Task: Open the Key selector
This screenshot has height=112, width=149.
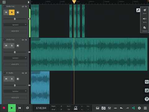Action: [88, 108]
